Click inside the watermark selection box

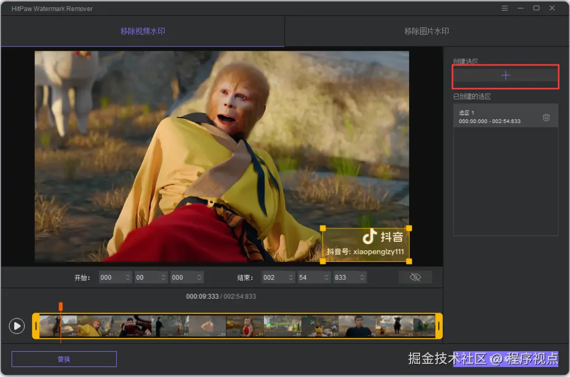366,244
